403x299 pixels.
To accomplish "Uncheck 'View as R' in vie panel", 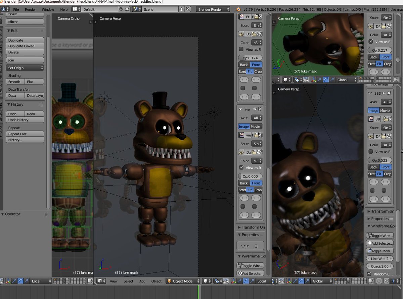I will 241,167.
